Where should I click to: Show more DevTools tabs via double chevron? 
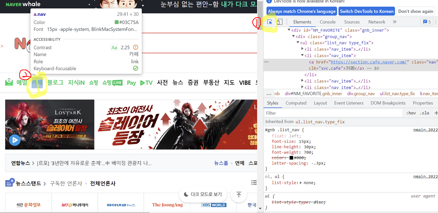click(x=395, y=22)
